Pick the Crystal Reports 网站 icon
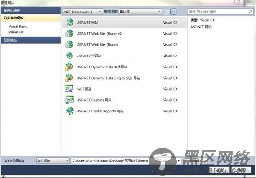256x178 pixels. pos(69,111)
